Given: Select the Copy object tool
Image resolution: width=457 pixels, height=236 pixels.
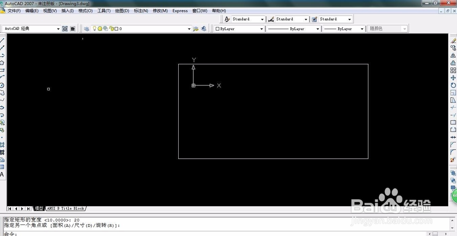Looking at the screenshot, I should point(453,48).
